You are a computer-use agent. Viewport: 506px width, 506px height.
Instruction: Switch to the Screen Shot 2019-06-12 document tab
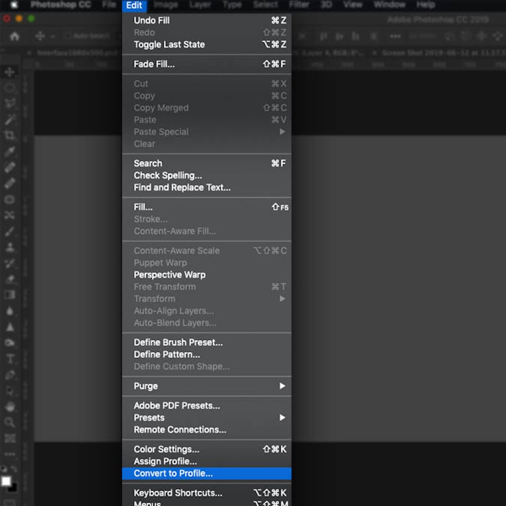tap(444, 53)
